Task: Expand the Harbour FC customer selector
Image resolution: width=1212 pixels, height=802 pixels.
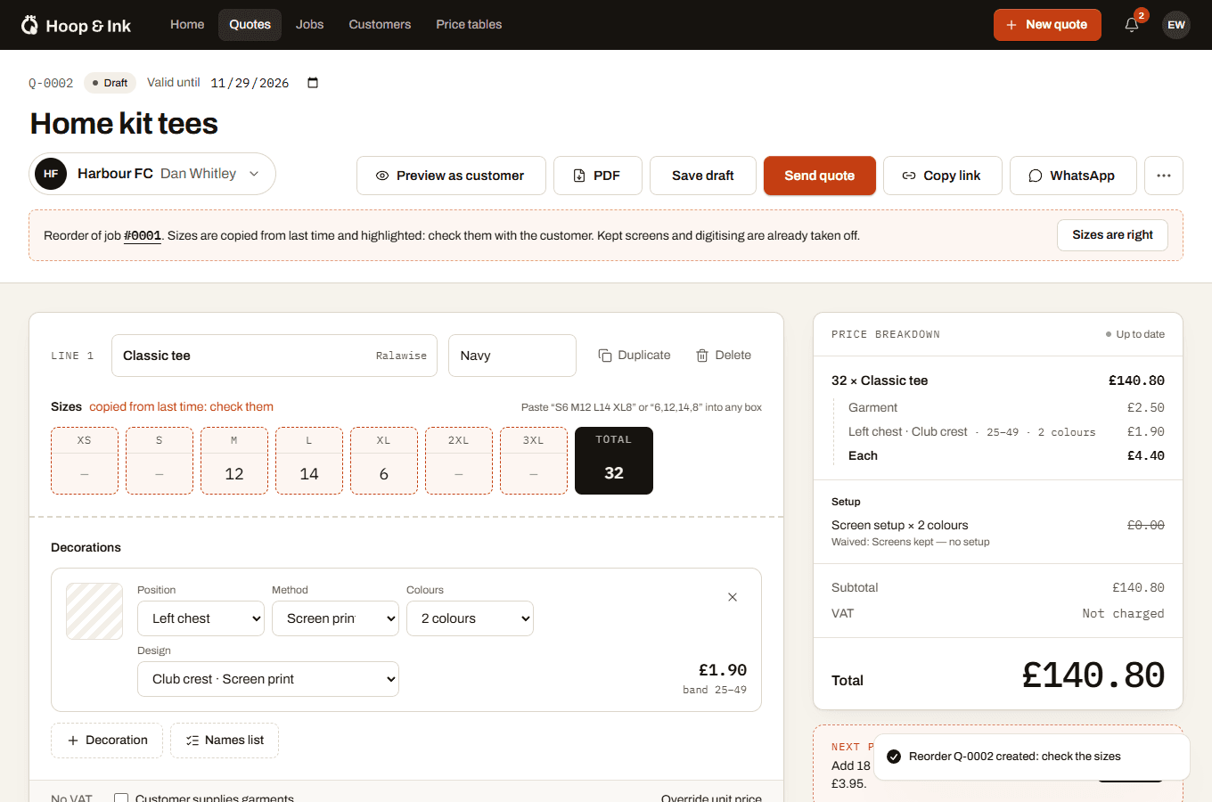Action: click(152, 174)
